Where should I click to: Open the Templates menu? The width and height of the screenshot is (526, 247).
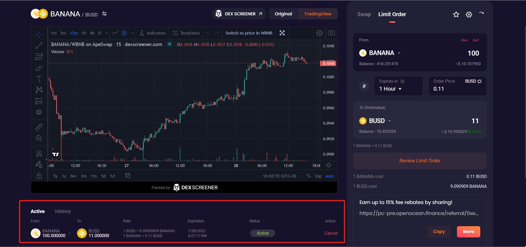click(x=186, y=33)
